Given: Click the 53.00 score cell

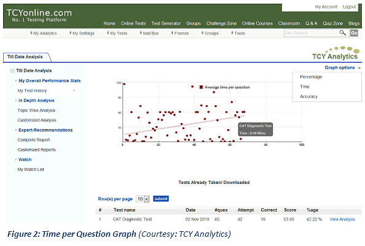Looking at the screenshot, I should 289,219.
